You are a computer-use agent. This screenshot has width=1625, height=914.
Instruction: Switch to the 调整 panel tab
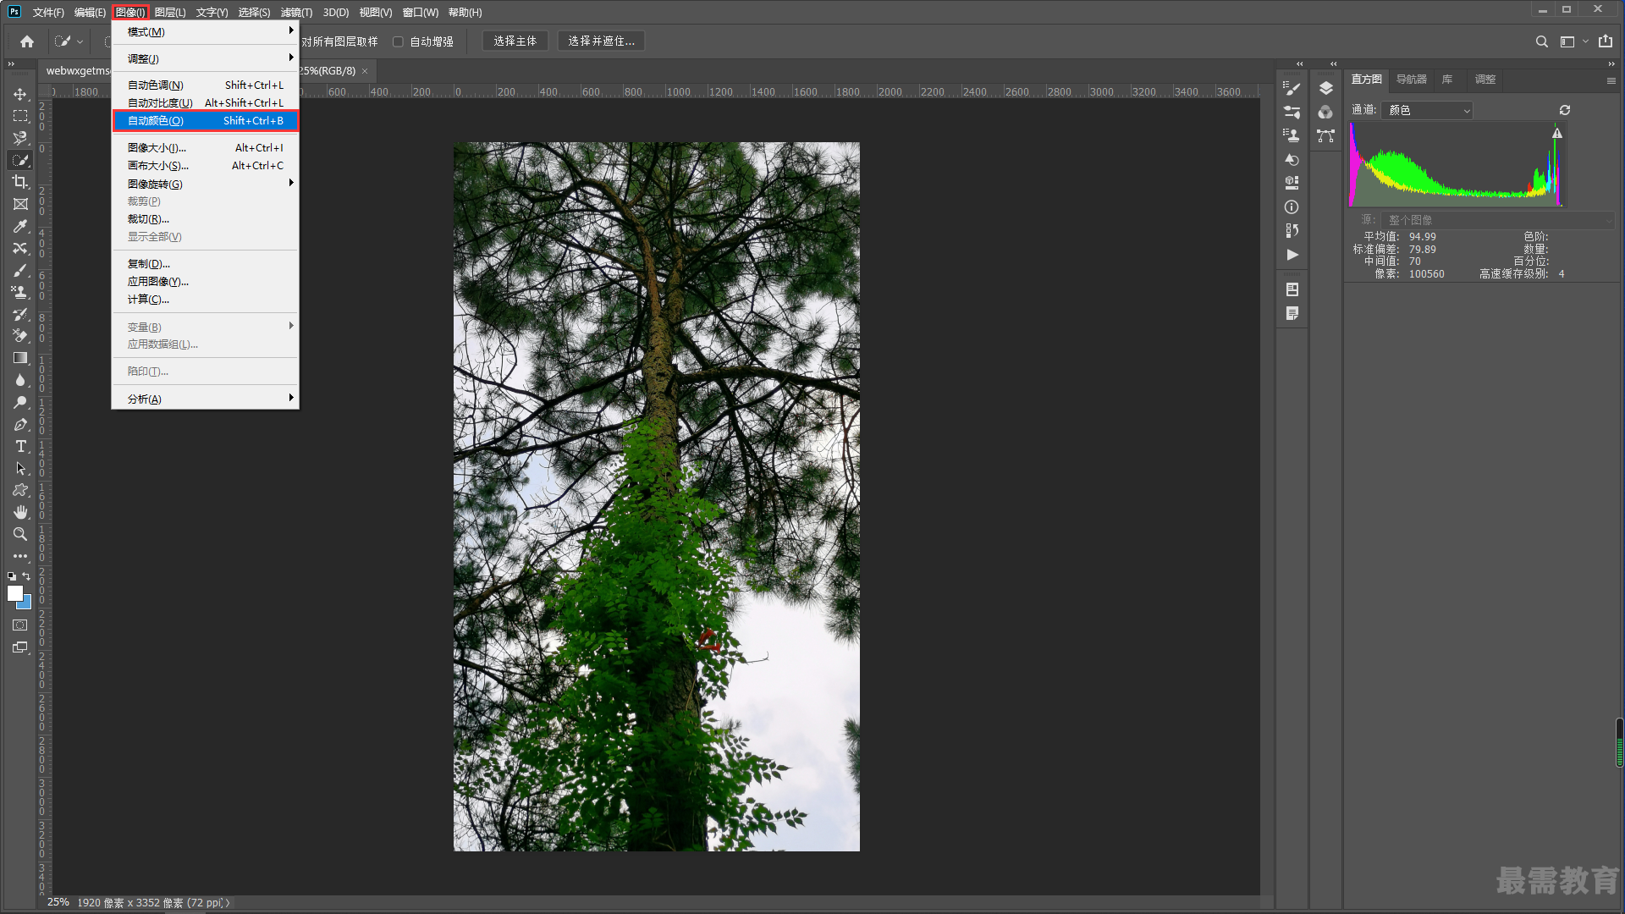[x=1485, y=79]
